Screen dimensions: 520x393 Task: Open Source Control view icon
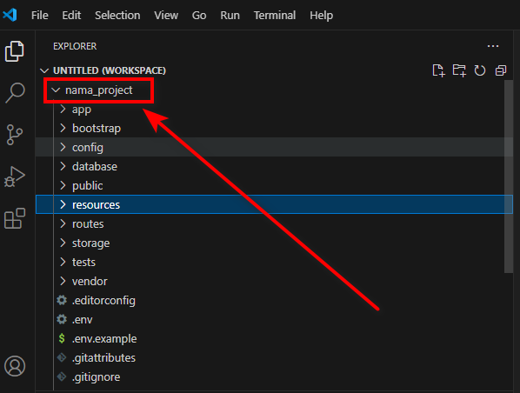coord(14,135)
